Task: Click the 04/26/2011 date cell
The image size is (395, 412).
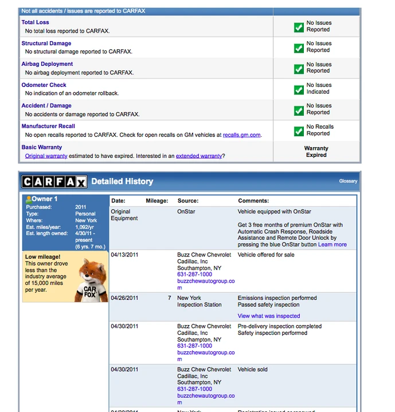Action: coord(124,298)
